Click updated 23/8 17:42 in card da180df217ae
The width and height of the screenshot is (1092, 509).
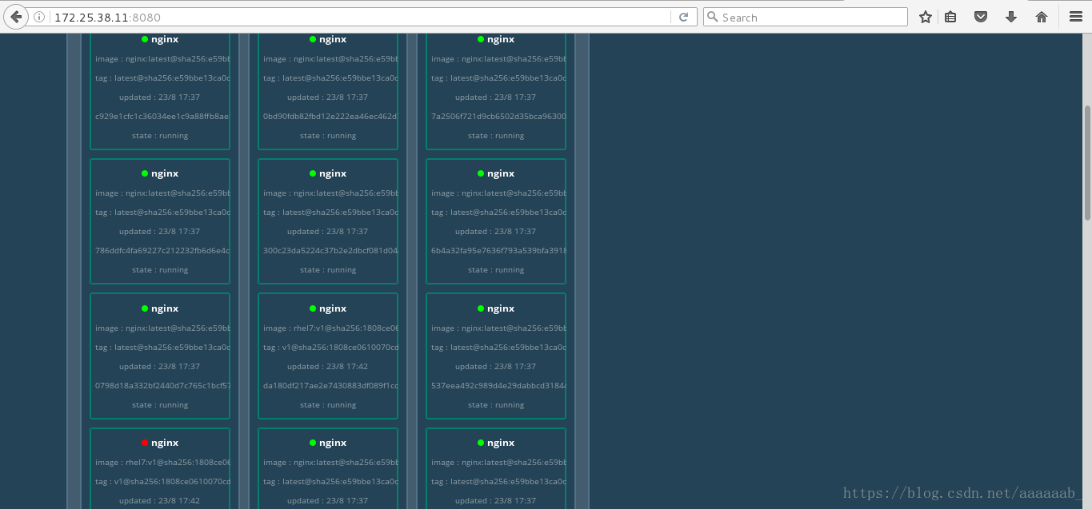point(327,367)
